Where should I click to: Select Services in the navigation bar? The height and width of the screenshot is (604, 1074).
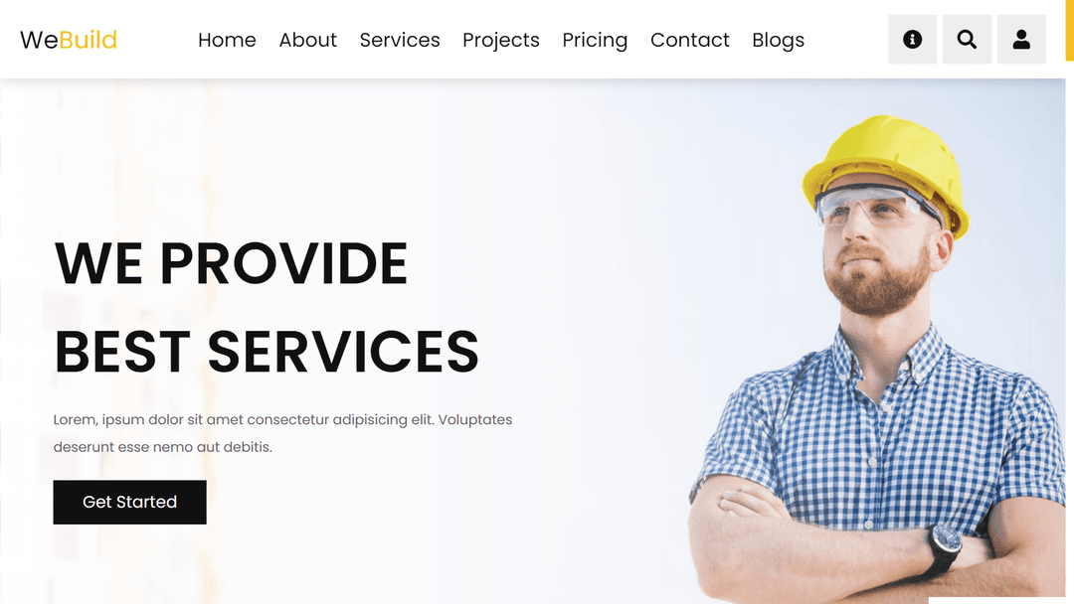tap(400, 41)
